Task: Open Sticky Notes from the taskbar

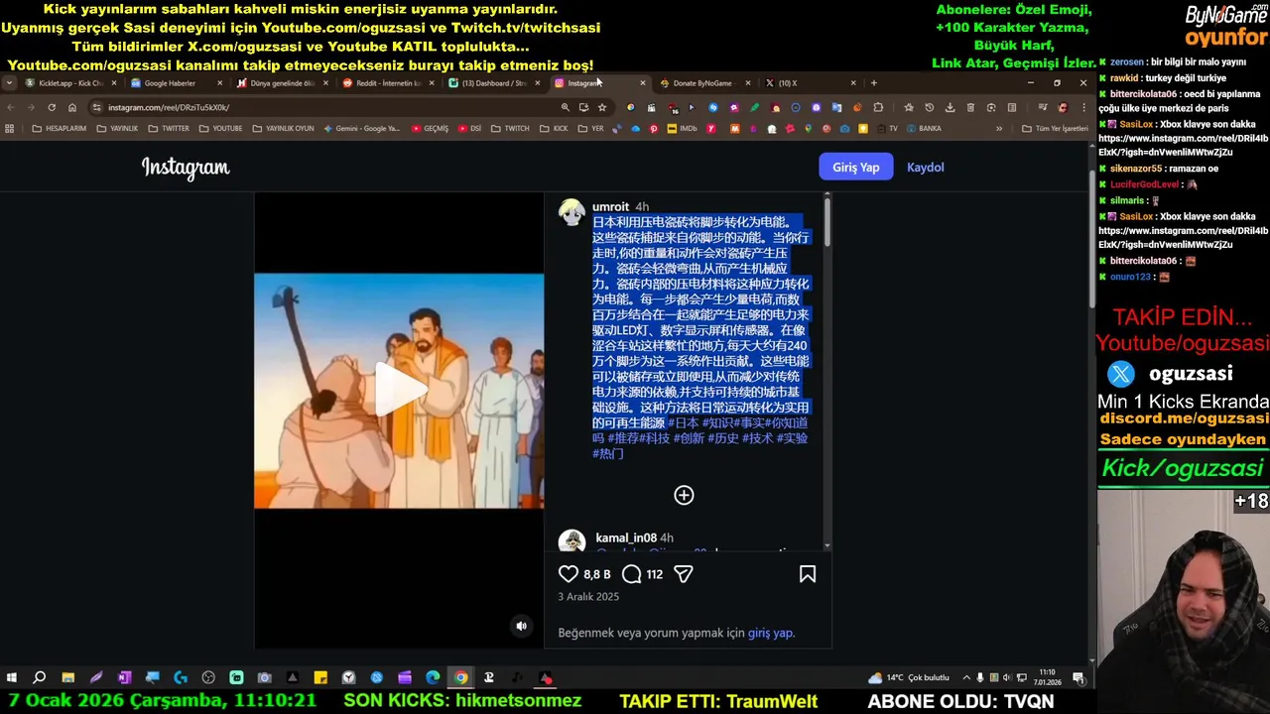Action: point(320,677)
